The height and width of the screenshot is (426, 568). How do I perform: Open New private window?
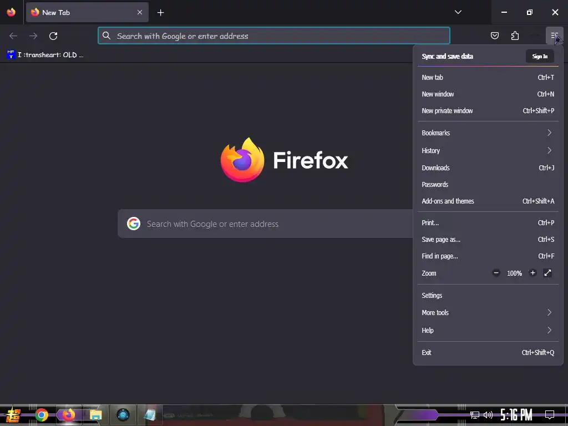click(x=488, y=110)
